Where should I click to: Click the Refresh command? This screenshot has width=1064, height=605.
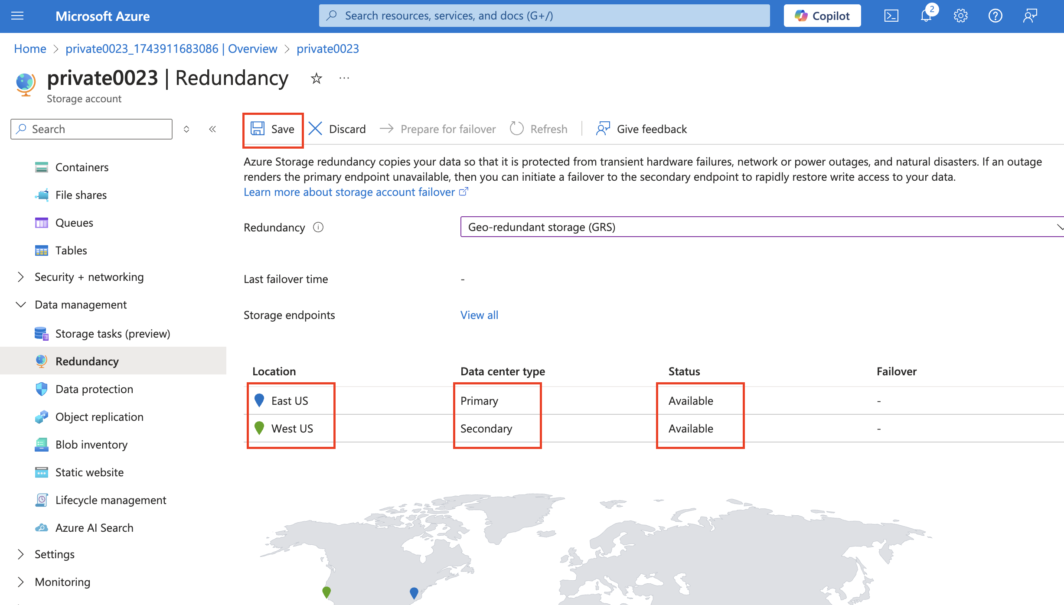(539, 129)
